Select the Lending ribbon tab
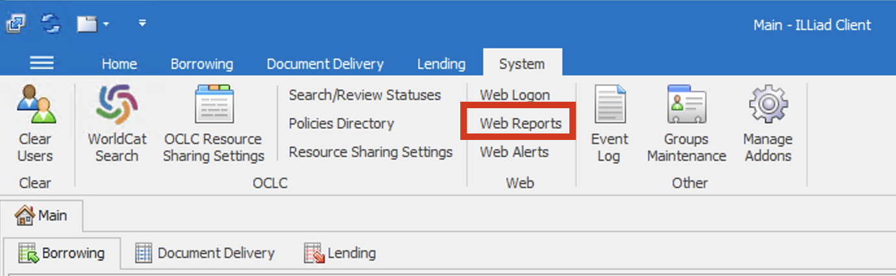This screenshot has height=276, width=896. pyautogui.click(x=441, y=64)
